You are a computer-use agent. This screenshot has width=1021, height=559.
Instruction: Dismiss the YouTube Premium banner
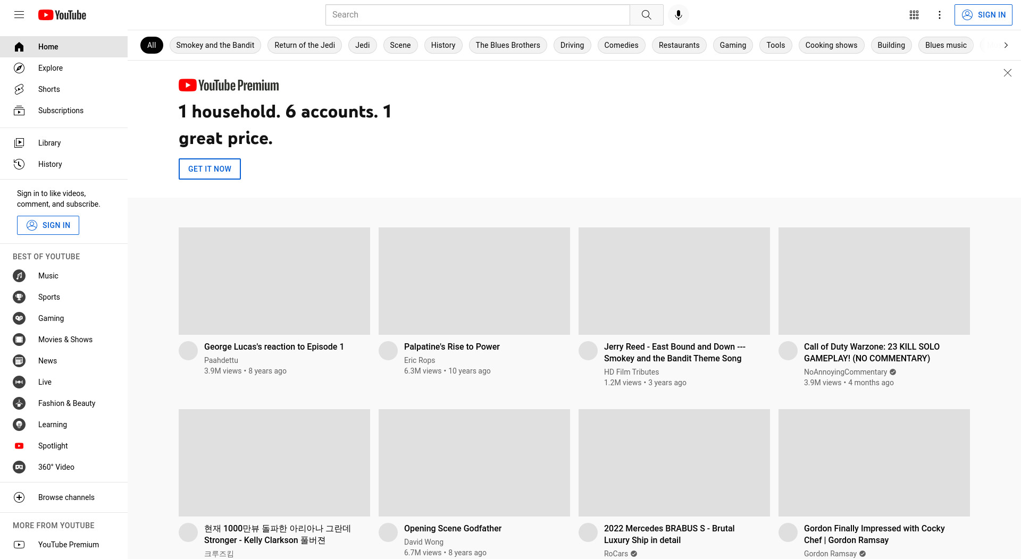[x=1007, y=73]
